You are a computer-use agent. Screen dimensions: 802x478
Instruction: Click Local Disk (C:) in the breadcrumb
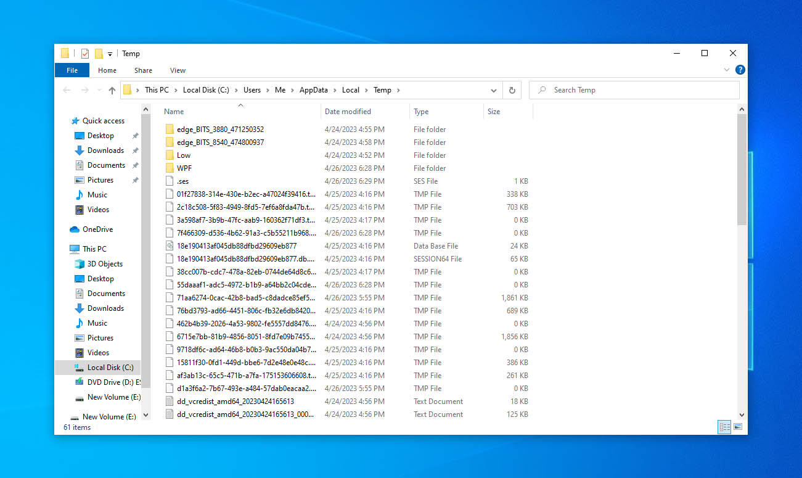tap(206, 90)
